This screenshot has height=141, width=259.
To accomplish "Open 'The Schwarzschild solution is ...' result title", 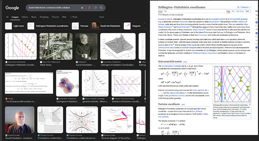I will [x=21, y=102].
